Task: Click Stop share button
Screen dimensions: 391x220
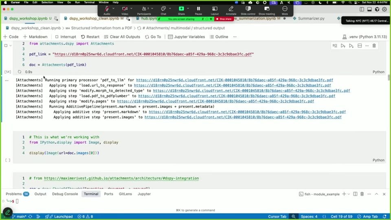Action: 224,19
